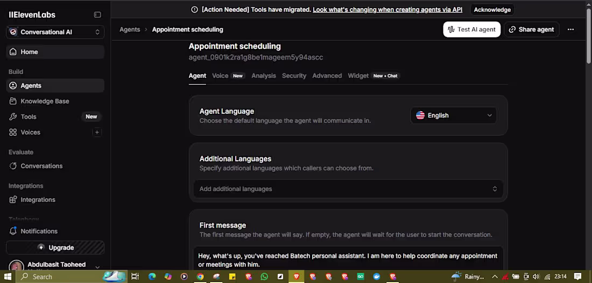Click the taskbar clock showing 23:14
The height and width of the screenshot is (283, 592).
point(561,277)
